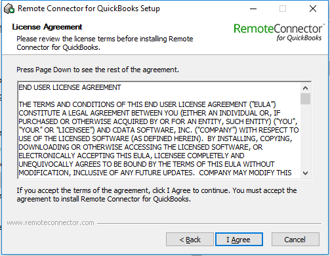The height and width of the screenshot is (256, 330).
Task: Click the Press Page Down instruction text
Action: (98, 70)
